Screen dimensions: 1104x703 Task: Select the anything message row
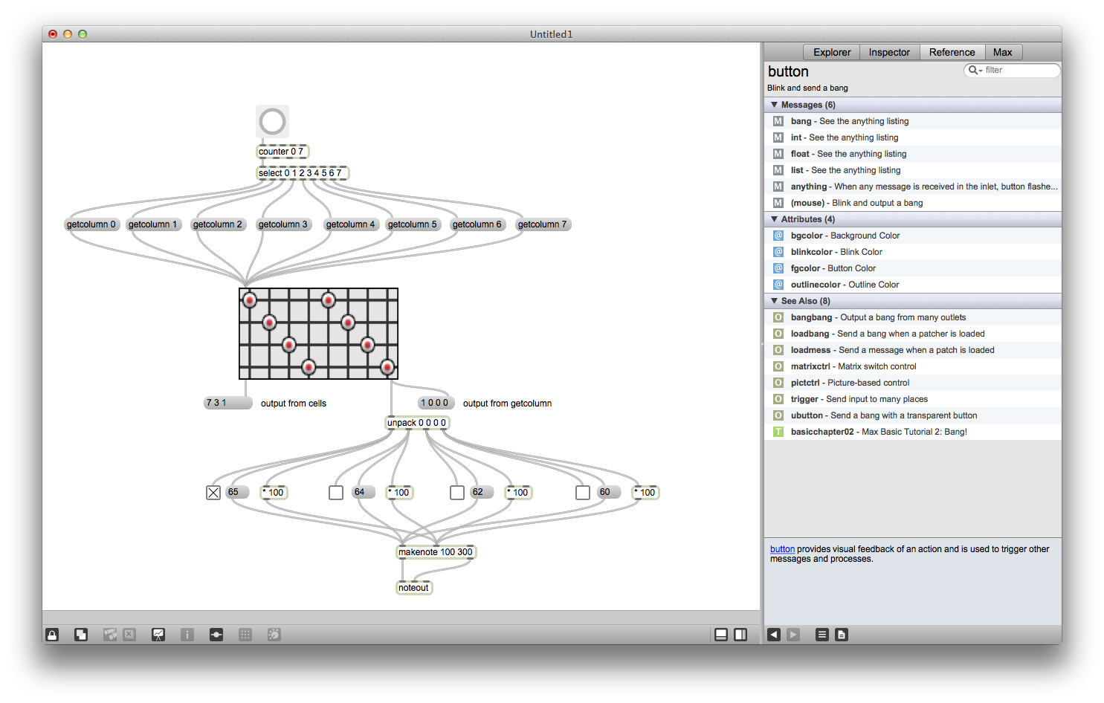[x=913, y=187]
